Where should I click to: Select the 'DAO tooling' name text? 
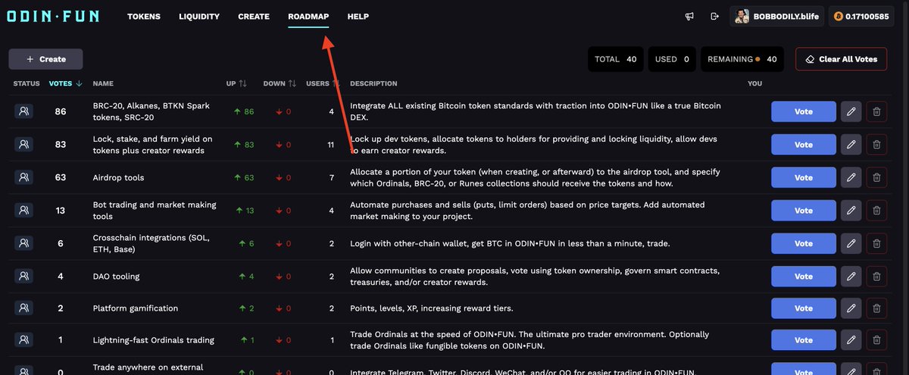tap(116, 277)
